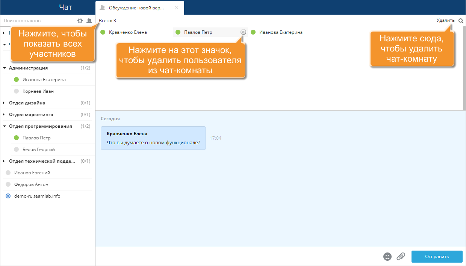466x266 pixels.
Task: Click the group icon on the chat tab
Action: click(103, 8)
